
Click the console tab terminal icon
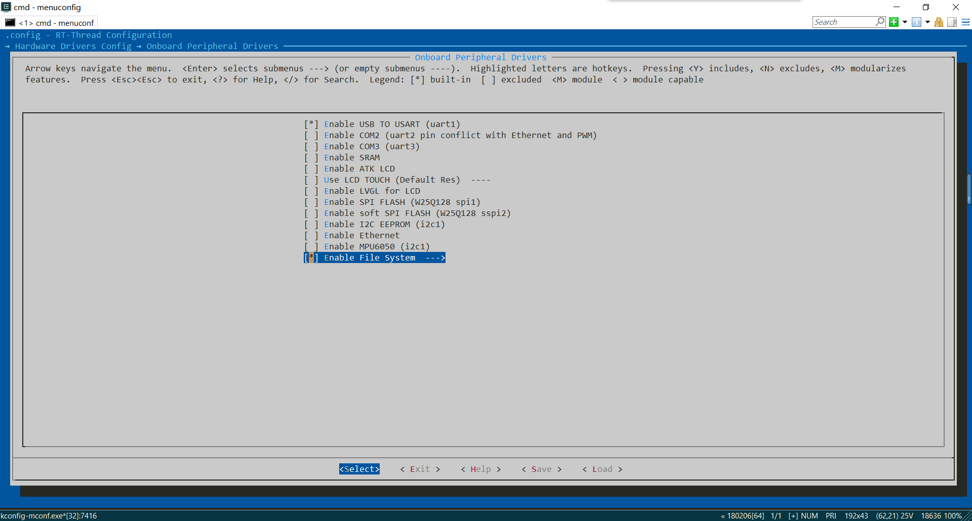pyautogui.click(x=10, y=23)
